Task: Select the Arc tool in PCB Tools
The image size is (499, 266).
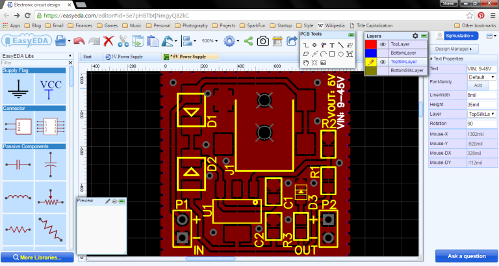Action: coord(324,54)
